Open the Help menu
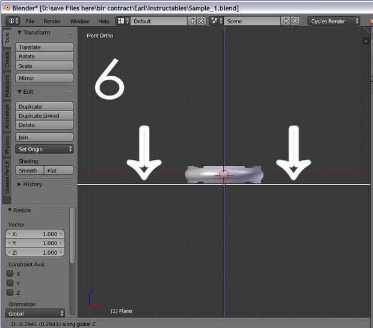Image resolution: width=373 pixels, height=328 pixels. (x=103, y=22)
